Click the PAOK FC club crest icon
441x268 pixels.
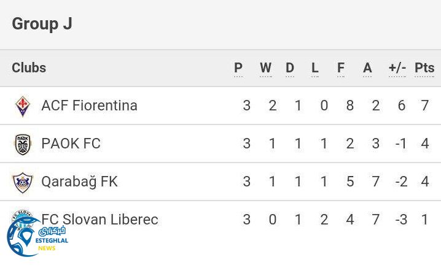23,144
